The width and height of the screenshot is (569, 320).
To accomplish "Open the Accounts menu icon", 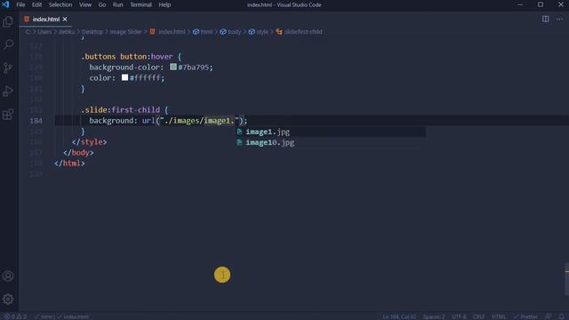I will click(8, 276).
